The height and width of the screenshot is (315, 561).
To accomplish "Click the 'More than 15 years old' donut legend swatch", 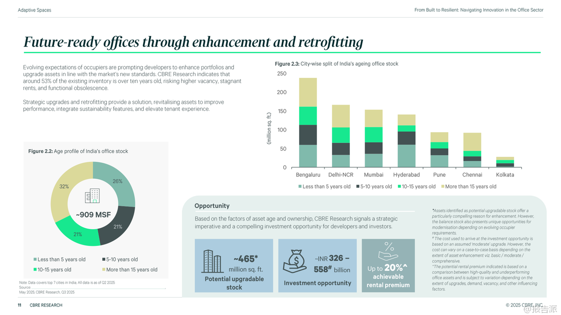I will tap(103, 270).
